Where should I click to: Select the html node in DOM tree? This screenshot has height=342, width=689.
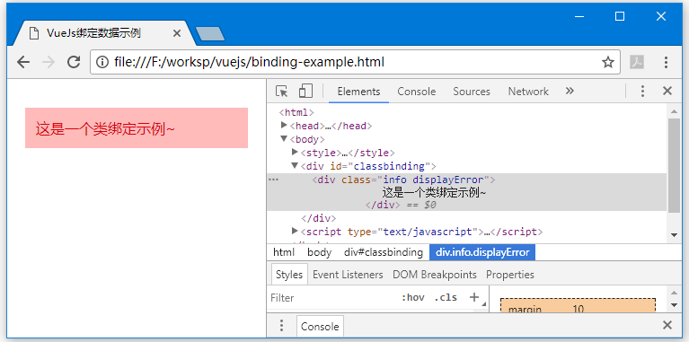pyautogui.click(x=296, y=113)
